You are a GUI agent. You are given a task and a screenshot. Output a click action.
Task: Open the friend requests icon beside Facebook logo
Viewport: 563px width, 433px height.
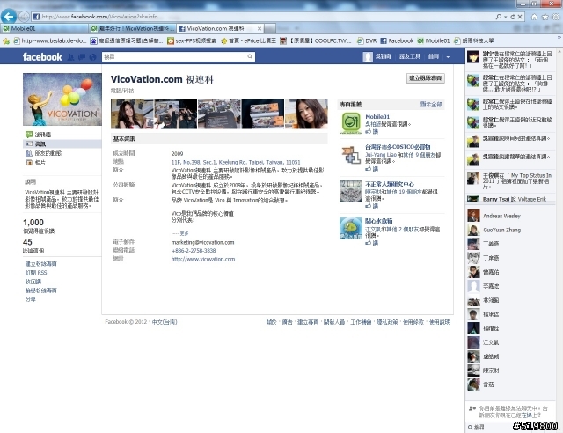[71, 57]
